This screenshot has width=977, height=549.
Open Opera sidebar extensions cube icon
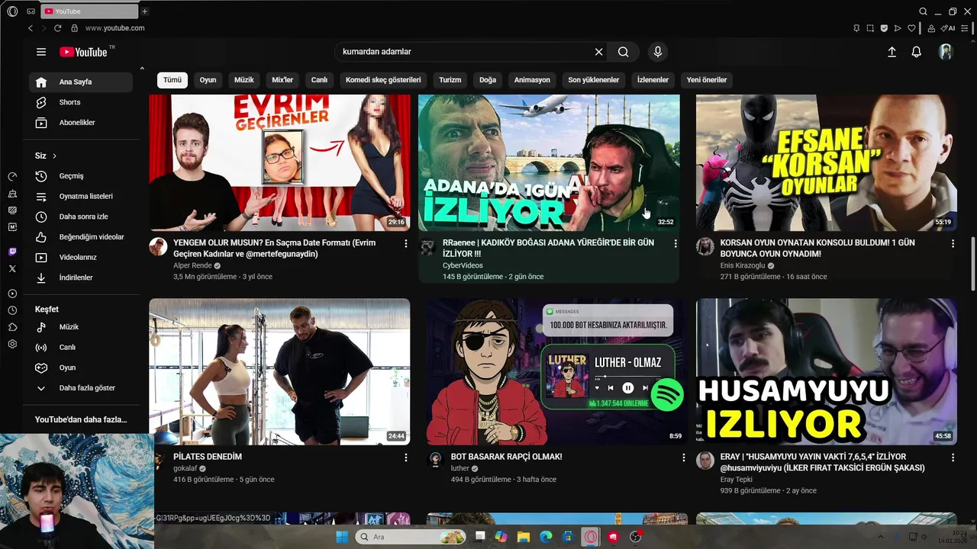point(12,327)
